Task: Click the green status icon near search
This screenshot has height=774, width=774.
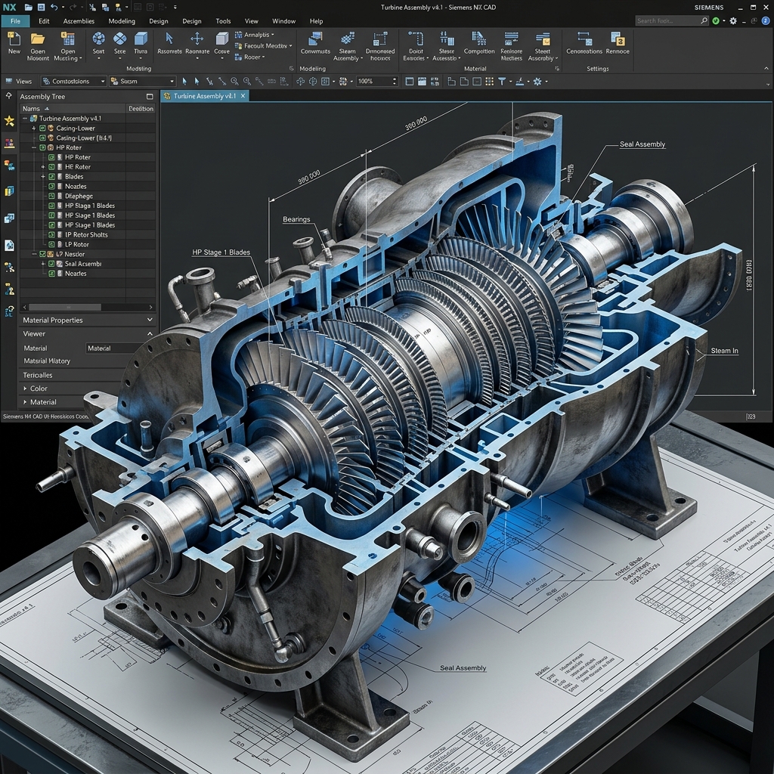Action: [x=716, y=20]
